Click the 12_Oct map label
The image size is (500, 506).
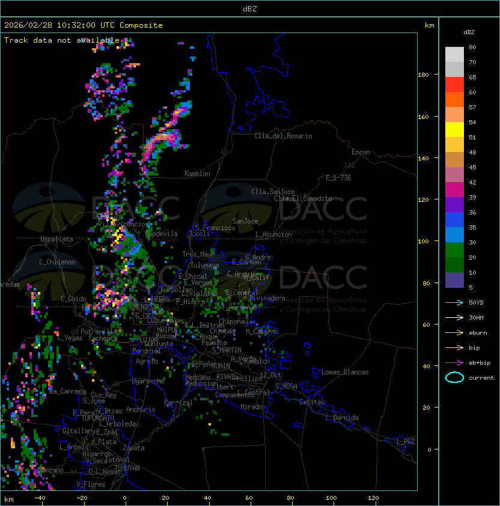pyautogui.click(x=270, y=375)
